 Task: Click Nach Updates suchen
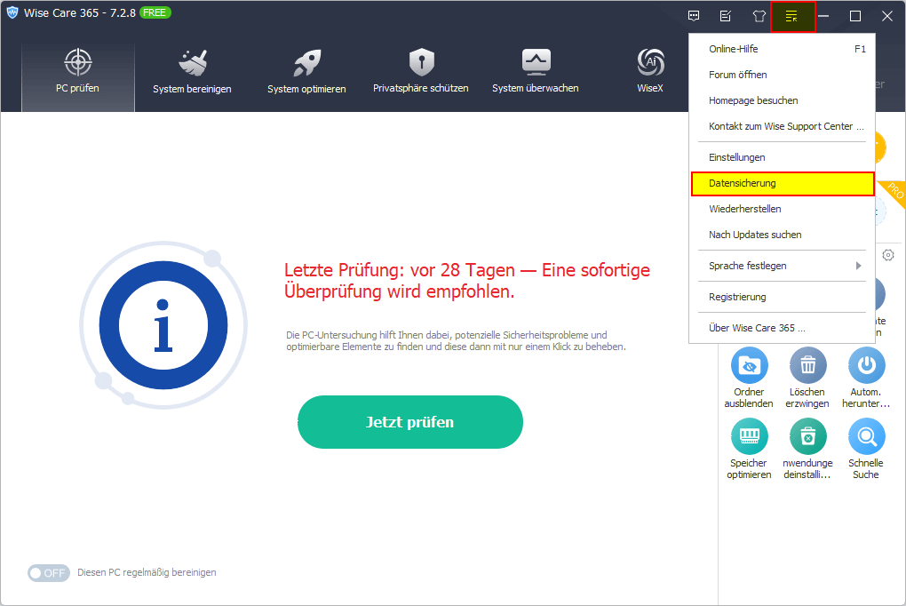click(x=783, y=235)
